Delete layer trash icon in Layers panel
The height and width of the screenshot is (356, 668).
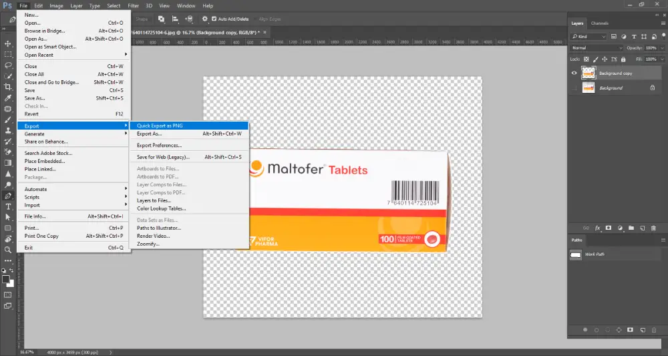point(653,228)
